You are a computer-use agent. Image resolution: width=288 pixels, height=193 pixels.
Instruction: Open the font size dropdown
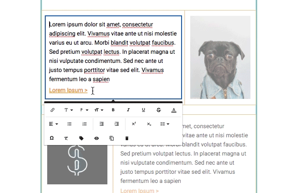[99, 110]
